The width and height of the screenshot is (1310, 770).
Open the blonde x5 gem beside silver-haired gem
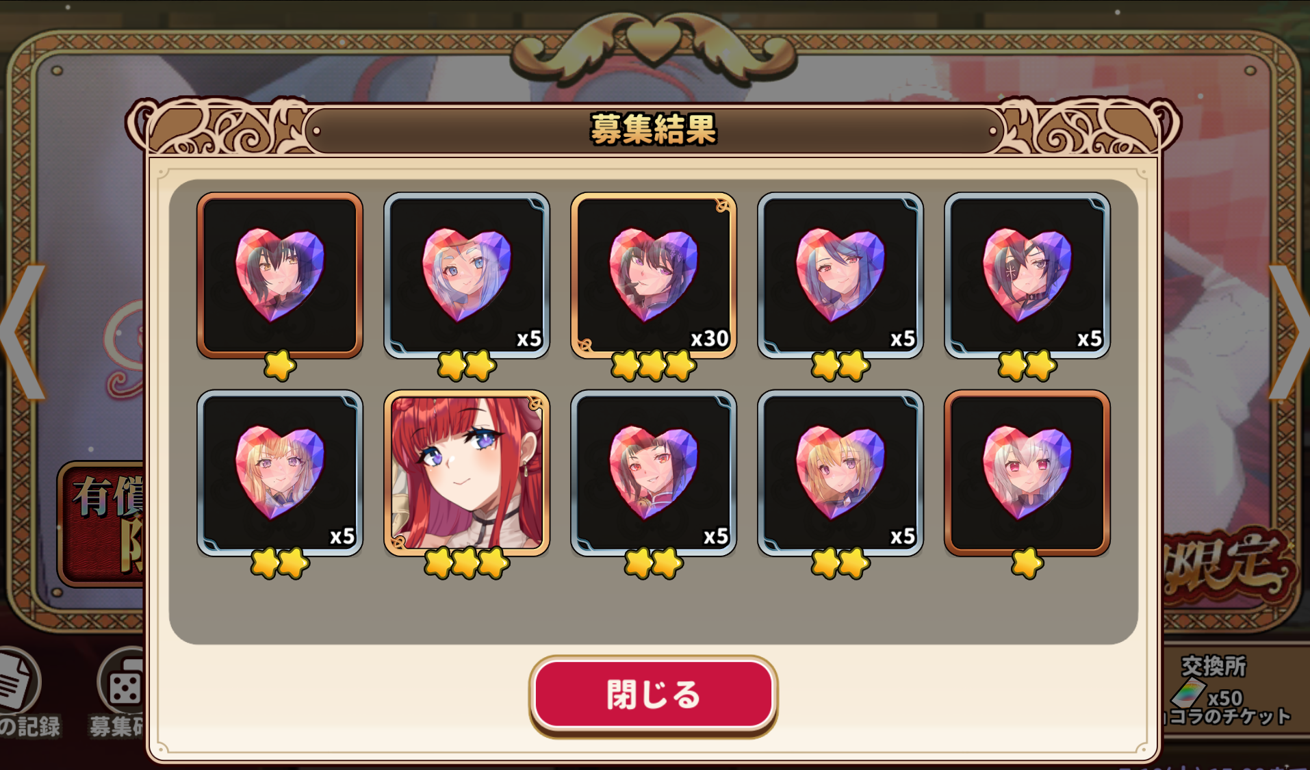click(840, 473)
